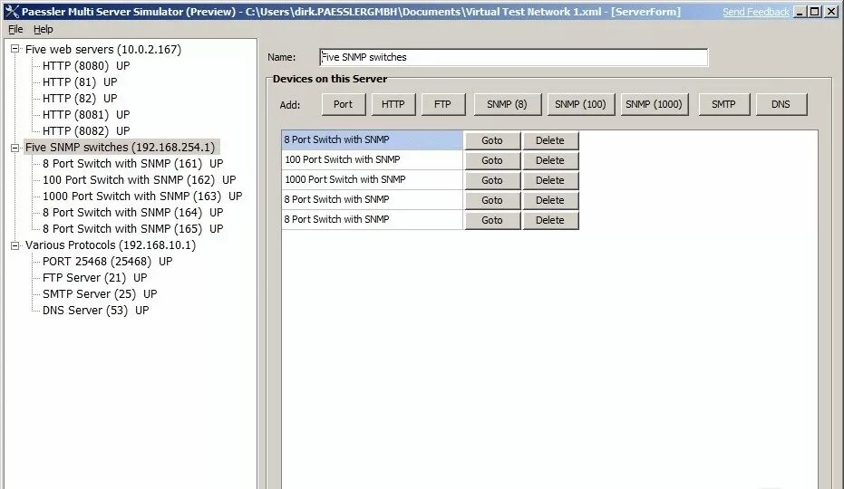The height and width of the screenshot is (489, 844).
Task: Click the Name input field
Action: [x=513, y=57]
